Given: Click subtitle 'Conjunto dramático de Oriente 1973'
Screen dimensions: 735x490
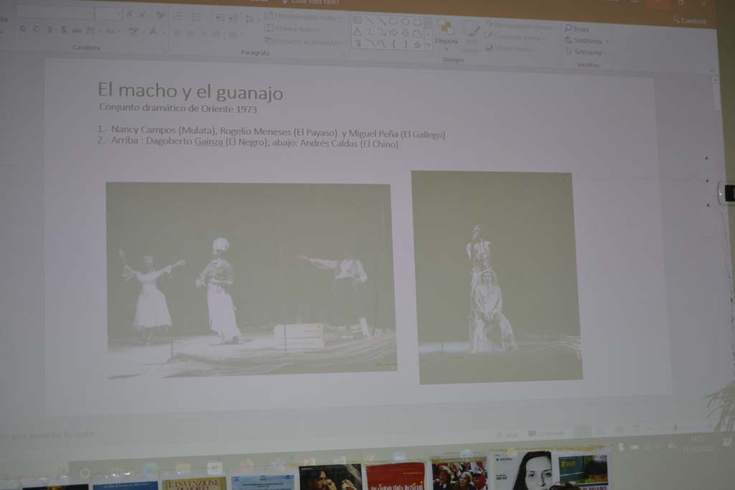Looking at the screenshot, I should coord(178,108).
